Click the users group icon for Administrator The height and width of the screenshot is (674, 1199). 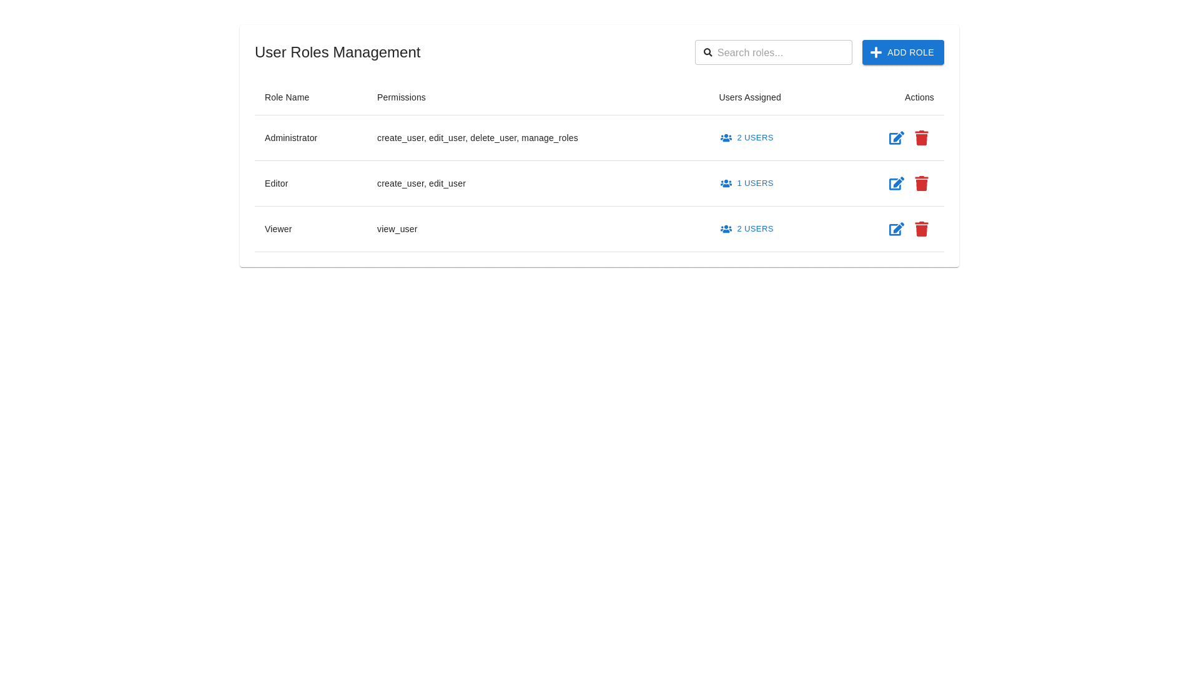pos(726,138)
